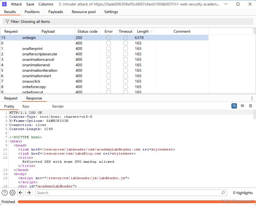The image size is (256, 205).
Task: Switch to the Payloads tab
Action: tap(56, 12)
